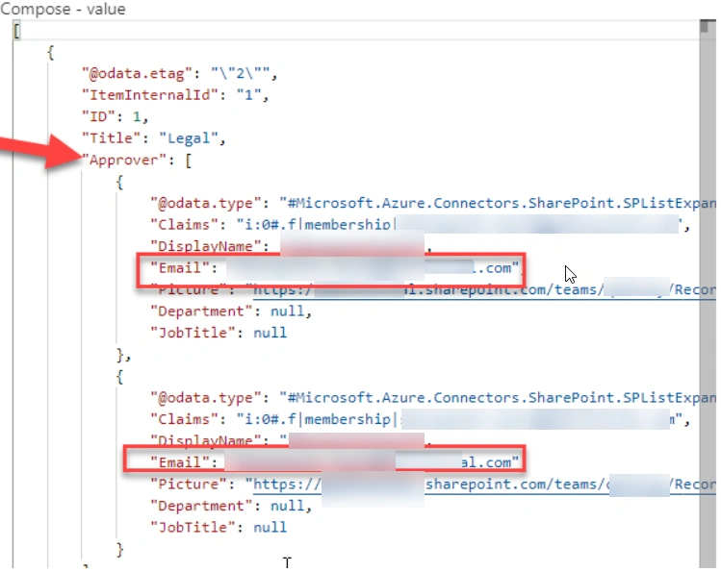Image resolution: width=721 pixels, height=572 pixels.
Task: Click second approver's "Email" key
Action: coord(180,462)
